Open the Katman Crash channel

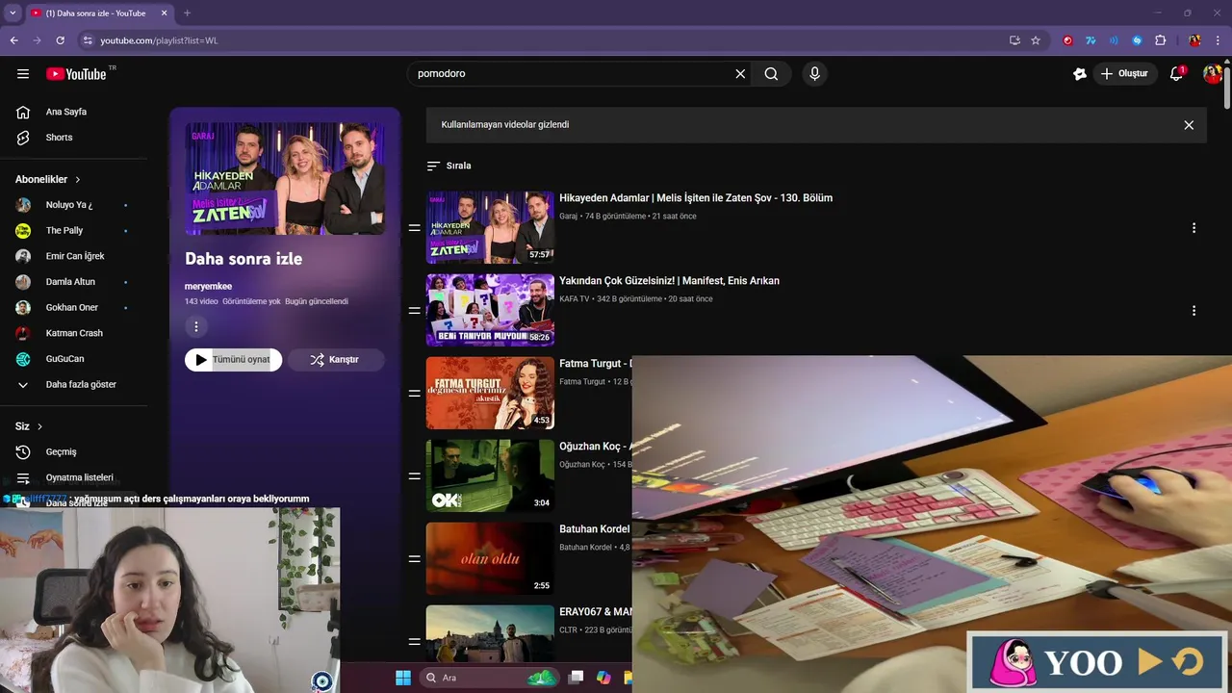[74, 333]
